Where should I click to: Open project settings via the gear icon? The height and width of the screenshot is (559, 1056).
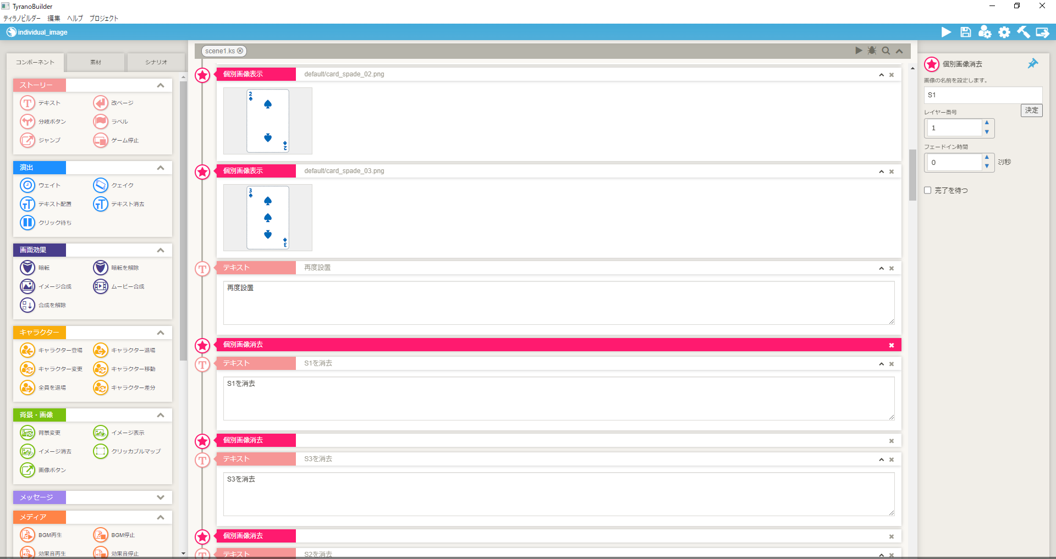click(x=1004, y=32)
